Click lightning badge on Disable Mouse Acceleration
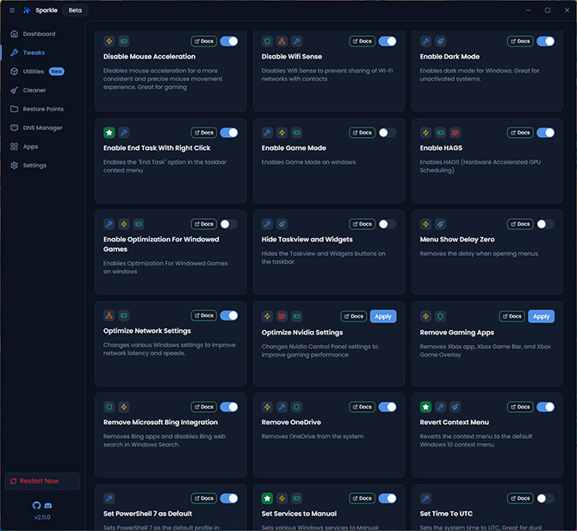 (x=109, y=41)
